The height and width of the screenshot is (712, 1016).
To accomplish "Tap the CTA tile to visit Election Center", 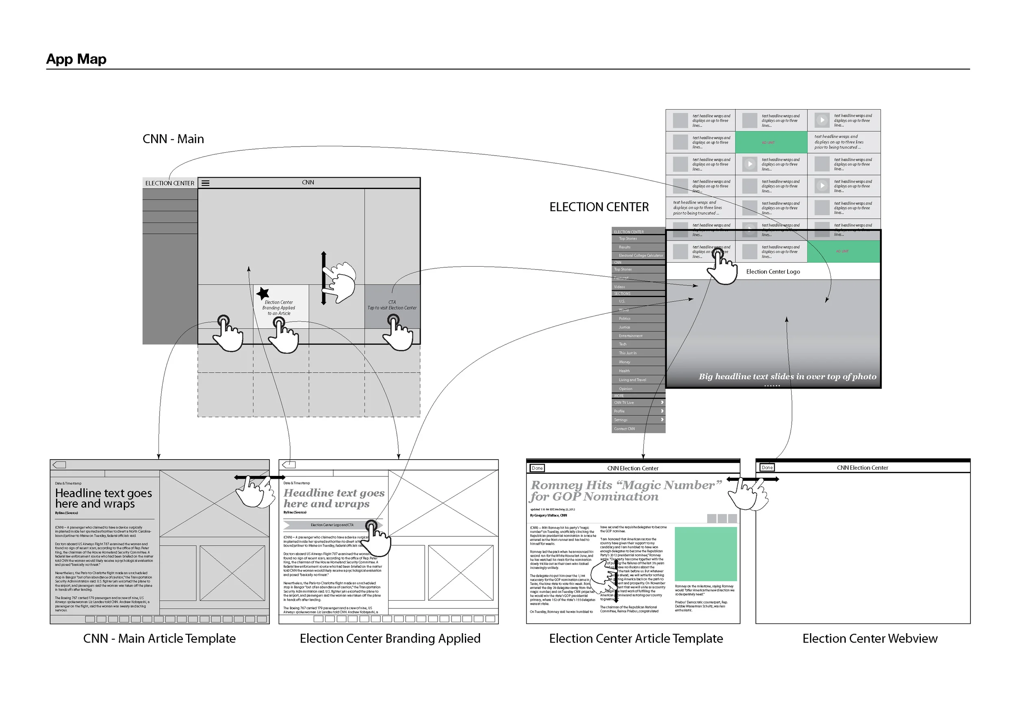I will [392, 306].
